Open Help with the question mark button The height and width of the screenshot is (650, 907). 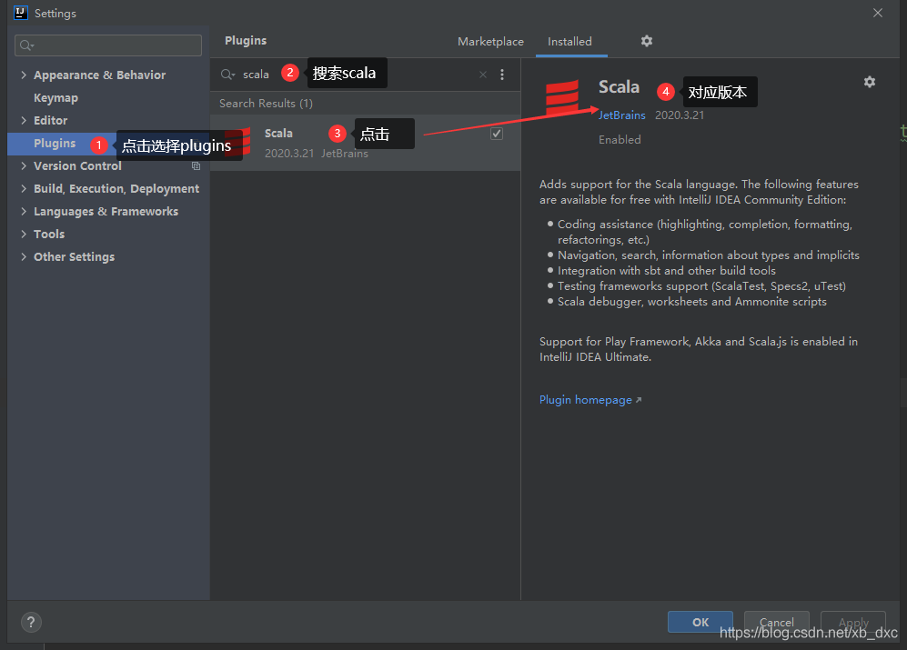[x=31, y=622]
